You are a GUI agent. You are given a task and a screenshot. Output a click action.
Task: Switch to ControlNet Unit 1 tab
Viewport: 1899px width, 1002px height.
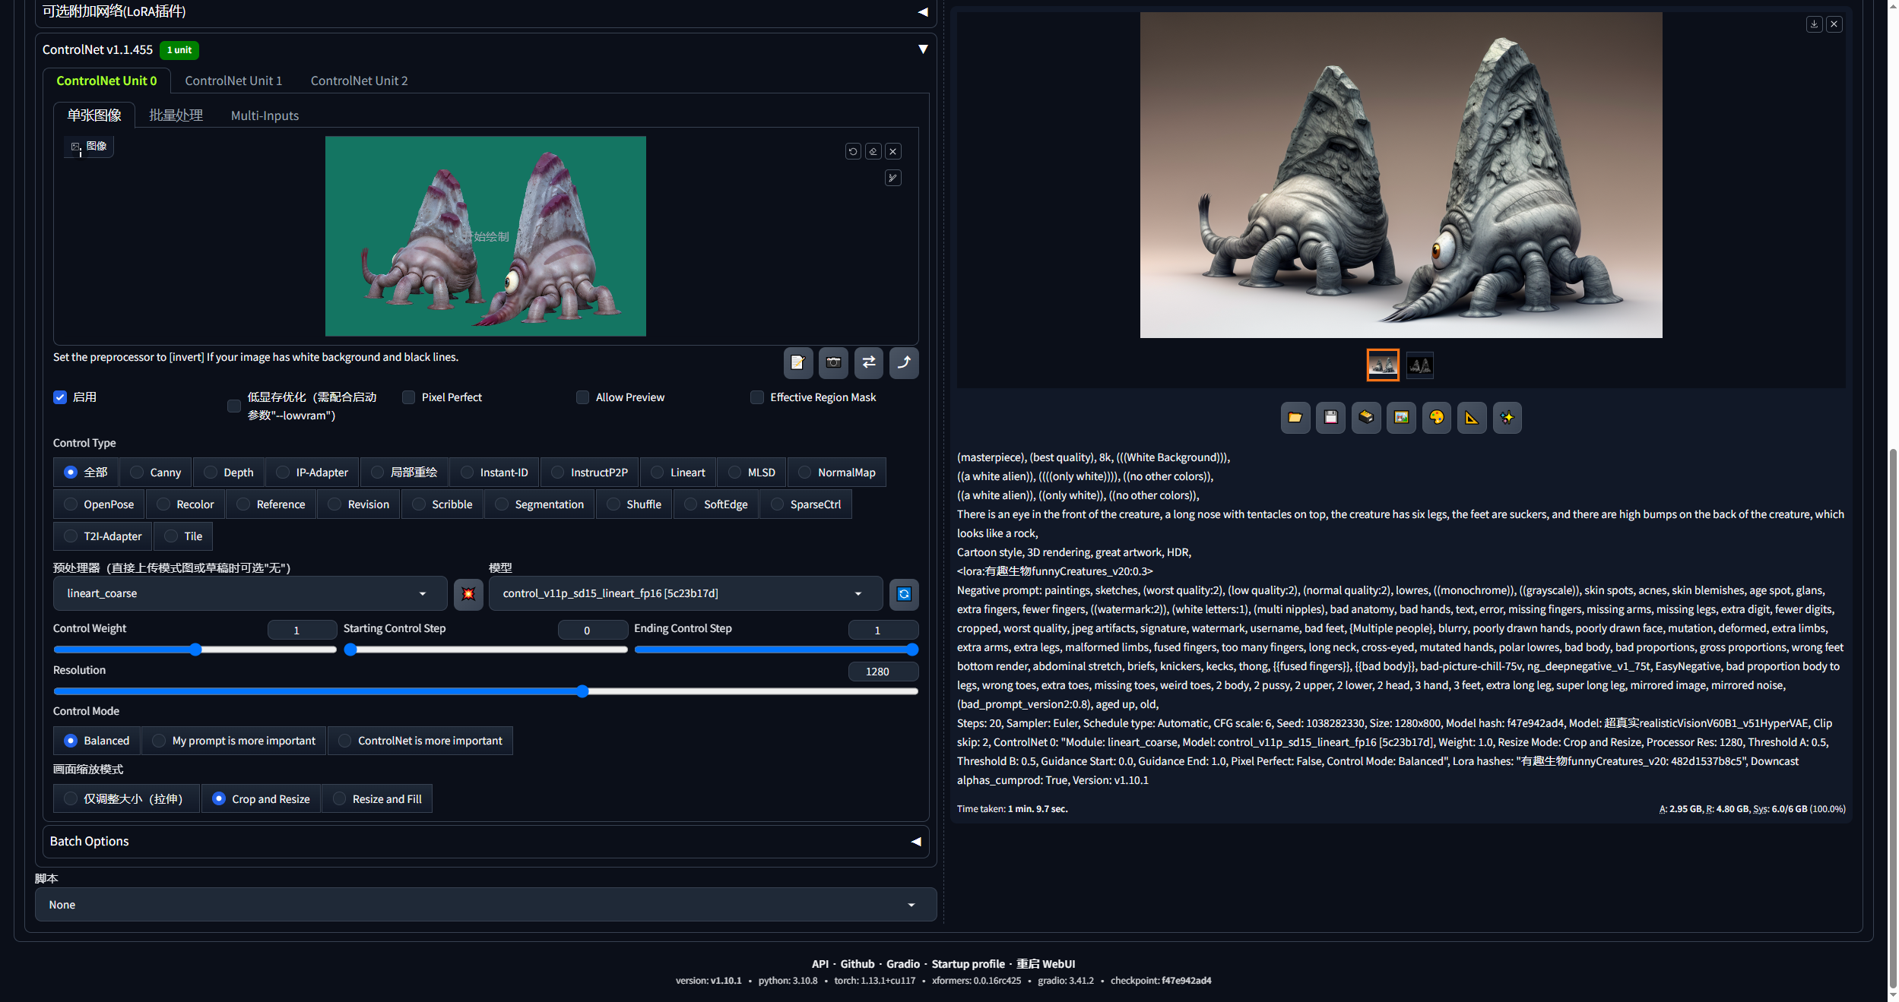[x=233, y=81]
